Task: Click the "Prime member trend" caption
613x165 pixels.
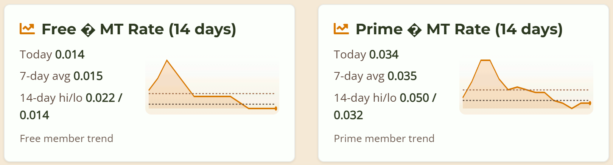Action: tap(384, 139)
